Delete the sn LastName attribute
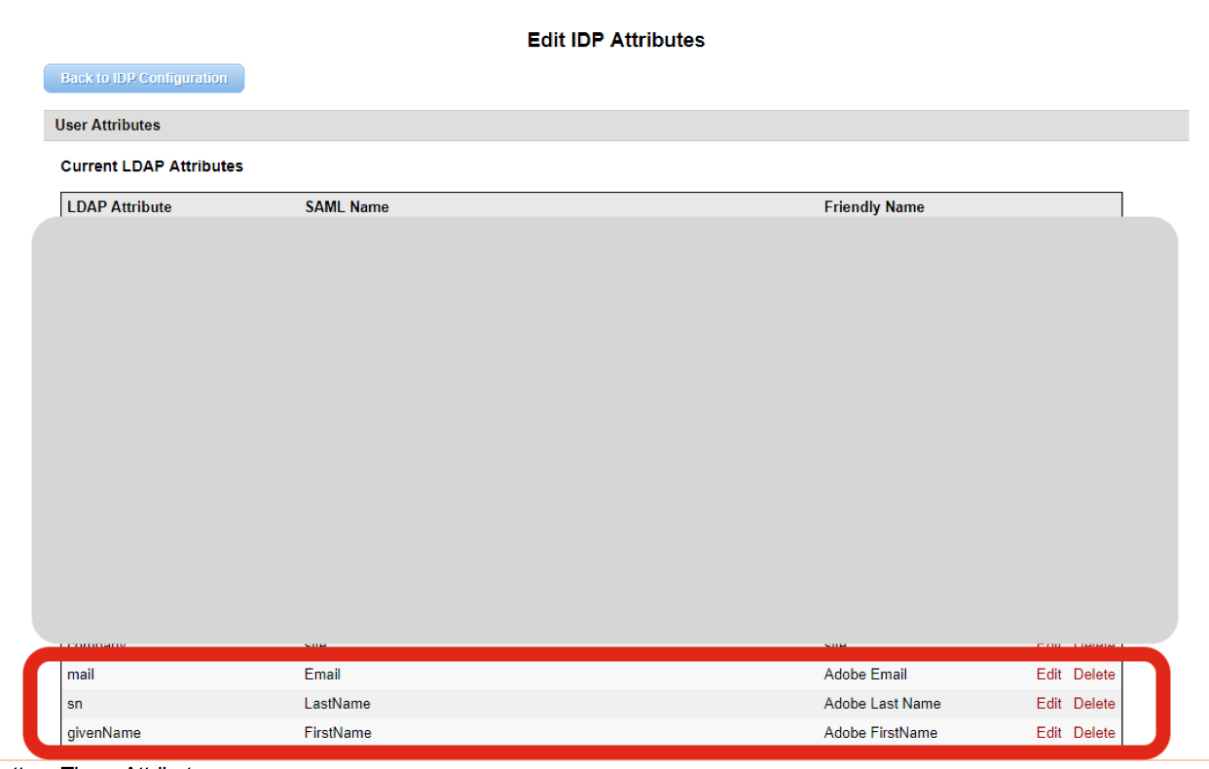This screenshot has height=769, width=1209. click(1093, 703)
